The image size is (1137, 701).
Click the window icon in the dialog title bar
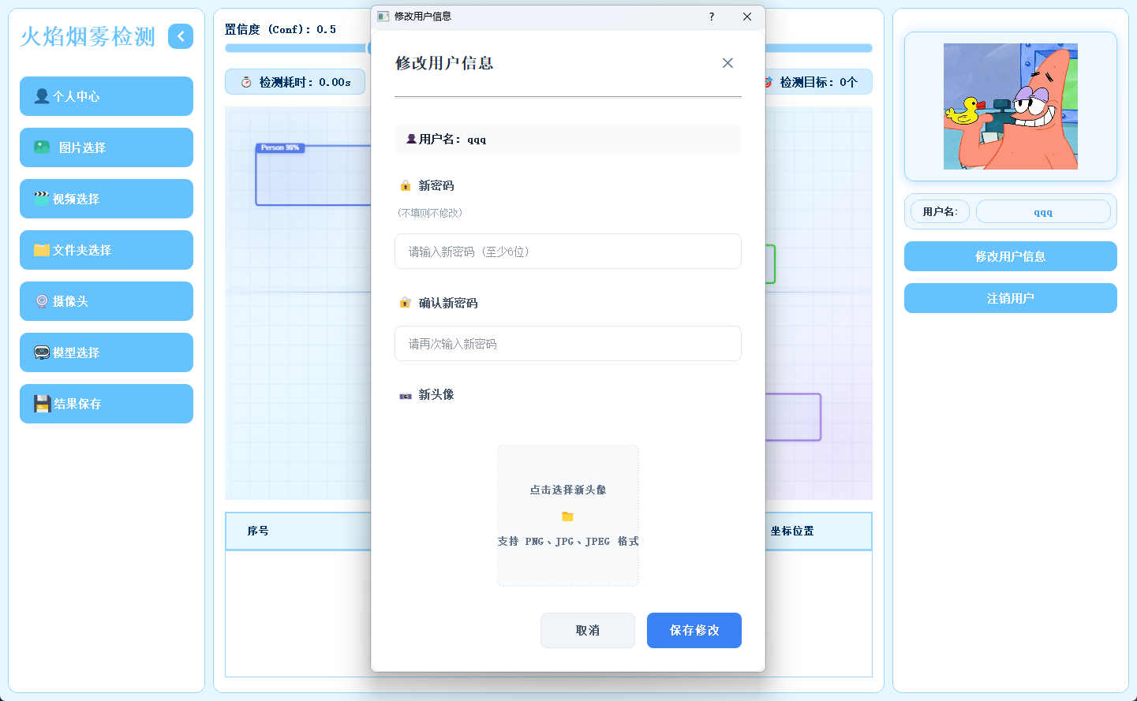383,17
